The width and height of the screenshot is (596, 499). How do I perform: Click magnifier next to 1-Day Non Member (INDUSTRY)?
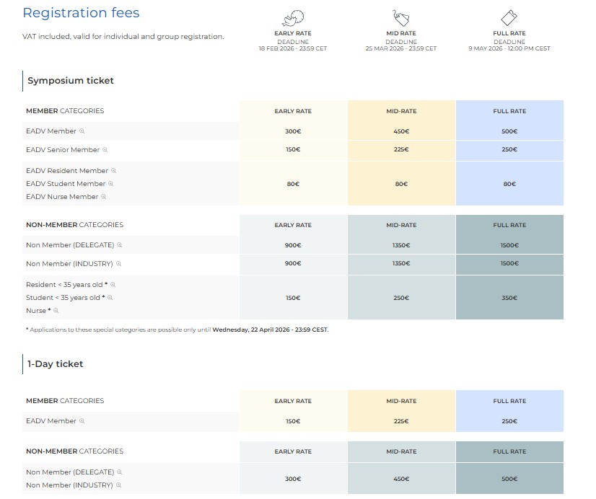pos(119,485)
